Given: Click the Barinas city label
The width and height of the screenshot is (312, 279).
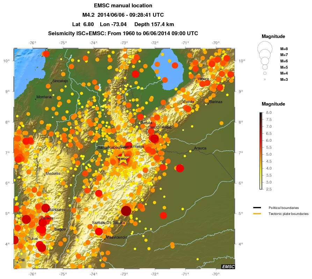Looking at the screenshot, I should coord(216,102).
